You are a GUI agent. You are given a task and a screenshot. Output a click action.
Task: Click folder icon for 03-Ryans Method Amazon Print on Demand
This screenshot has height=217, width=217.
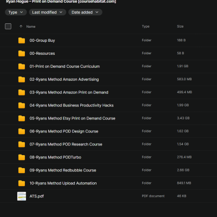point(22,92)
